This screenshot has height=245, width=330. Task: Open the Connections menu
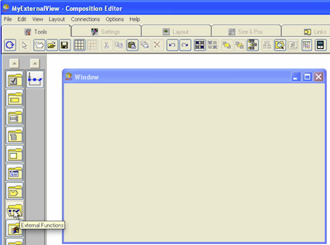click(x=85, y=19)
